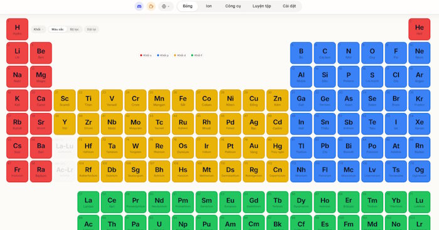Open the Sodium (Na) element tile
This screenshot has width=439, height=230.
[18, 77]
